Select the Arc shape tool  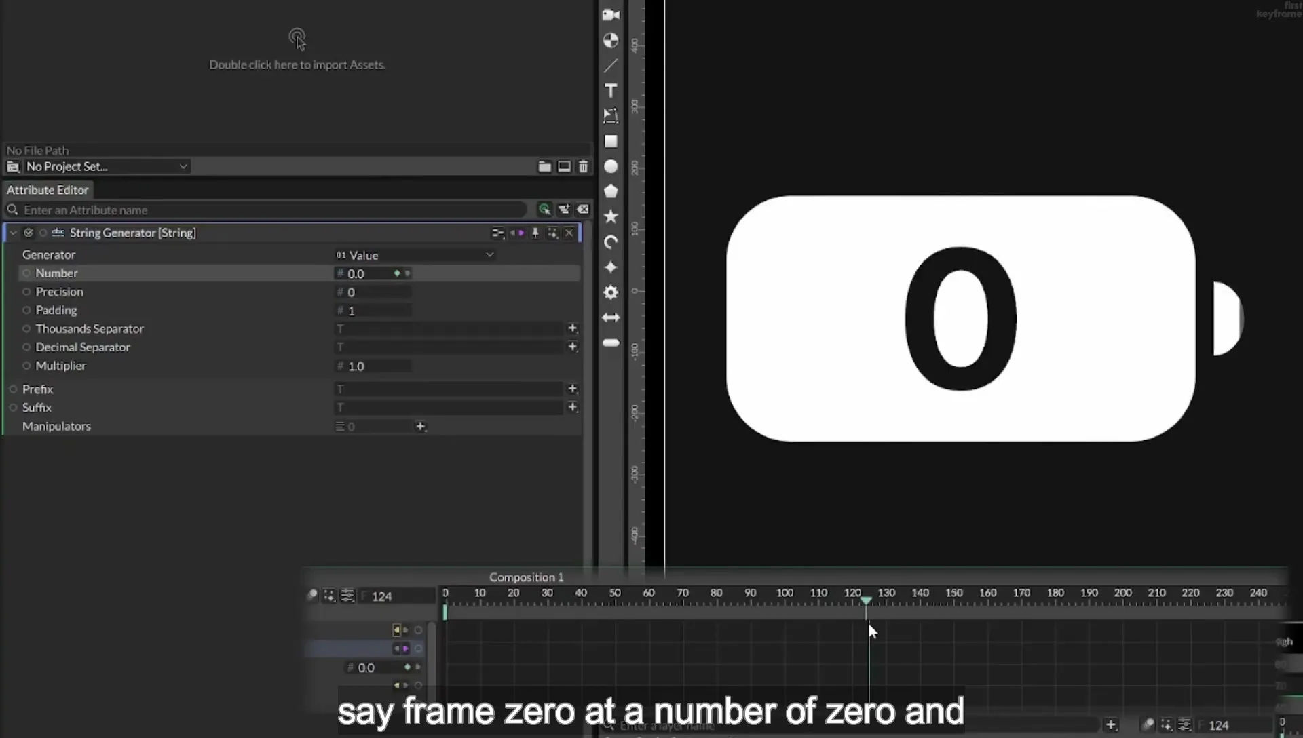point(611,242)
